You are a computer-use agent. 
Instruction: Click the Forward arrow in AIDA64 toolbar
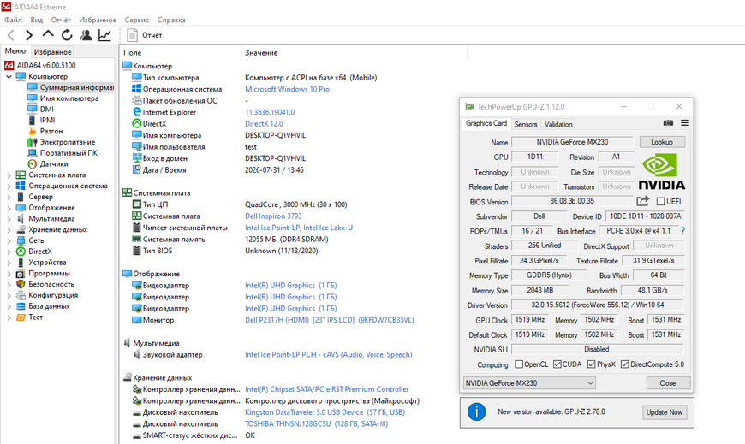[29, 35]
